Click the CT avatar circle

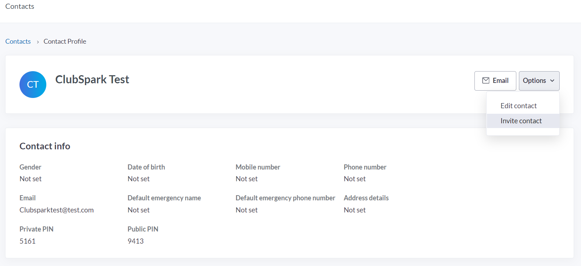[33, 84]
